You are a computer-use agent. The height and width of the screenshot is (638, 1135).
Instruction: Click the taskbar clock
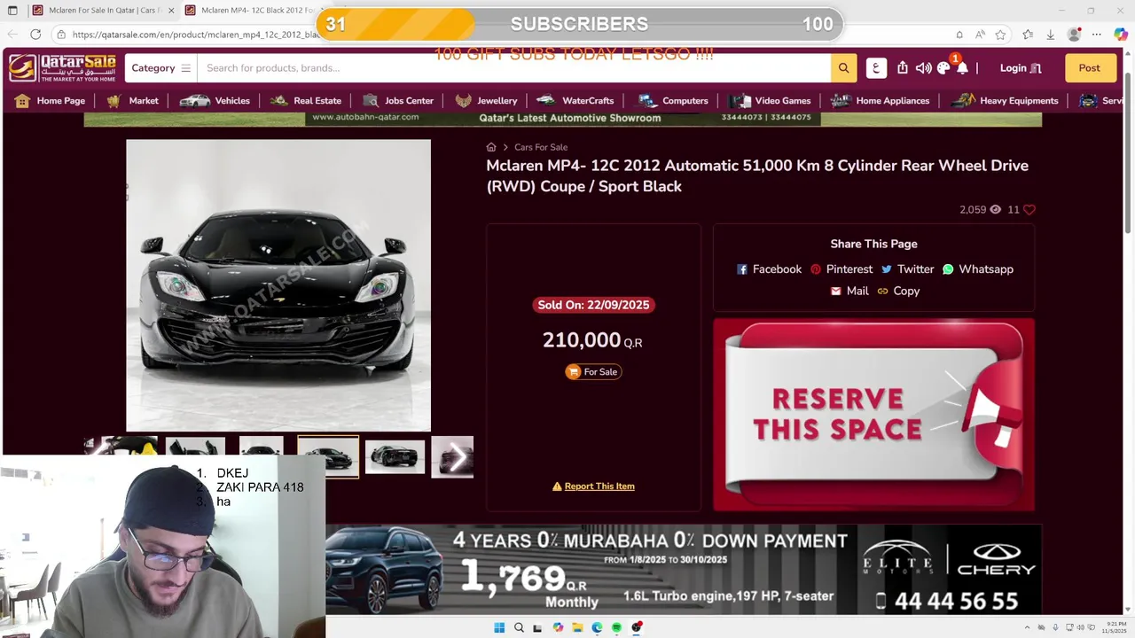click(x=1115, y=627)
